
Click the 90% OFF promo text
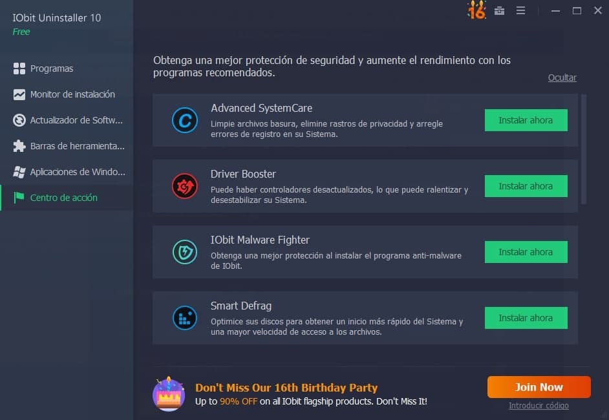point(239,401)
